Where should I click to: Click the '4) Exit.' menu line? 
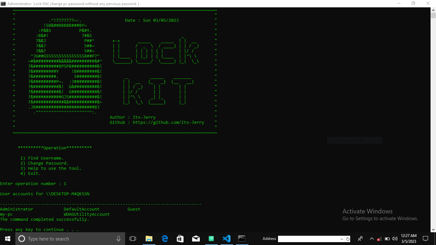(31, 173)
